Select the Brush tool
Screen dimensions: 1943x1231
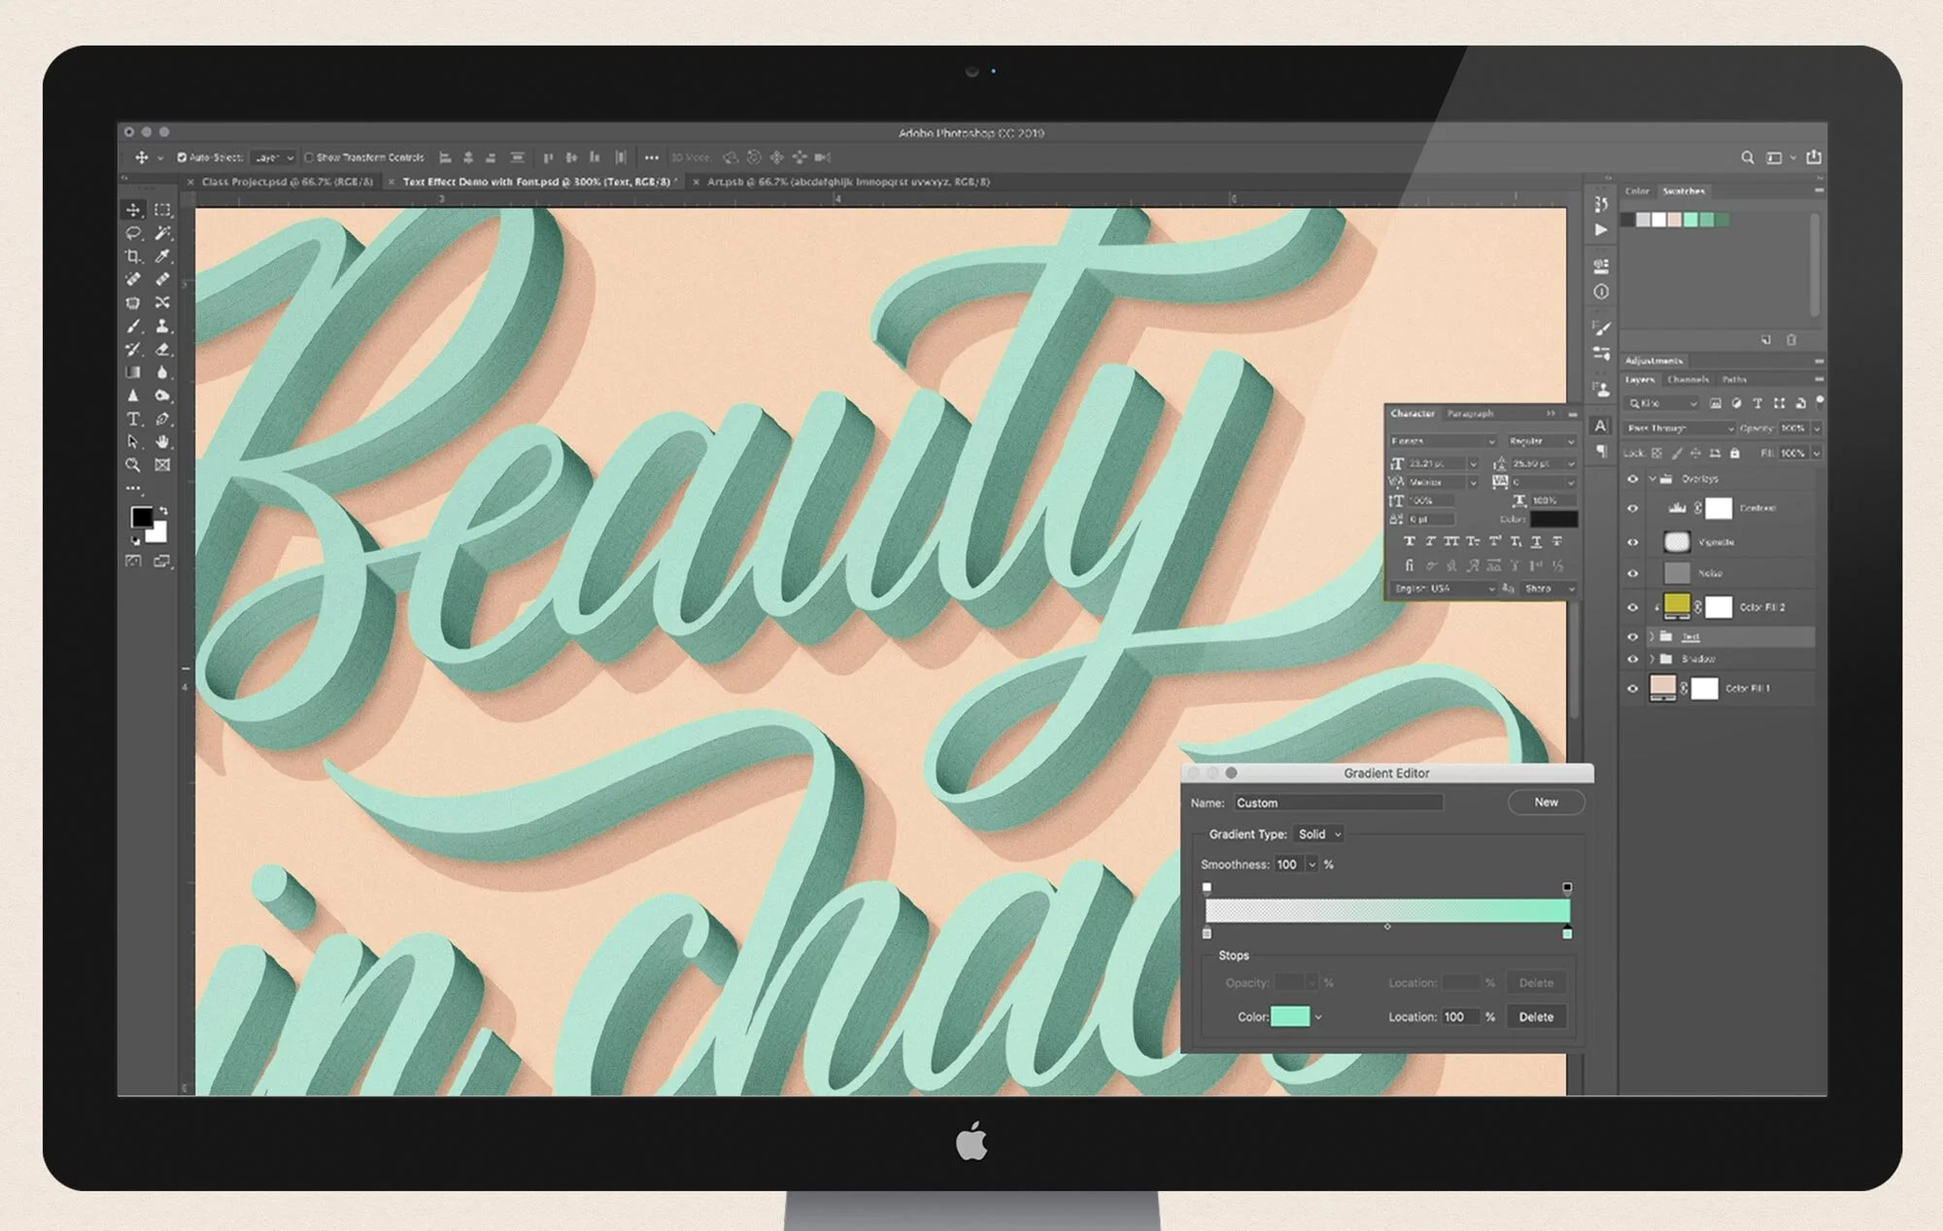(x=133, y=326)
